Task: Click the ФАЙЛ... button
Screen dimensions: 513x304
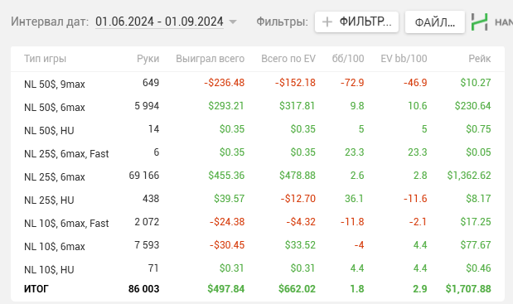Action: tap(435, 22)
